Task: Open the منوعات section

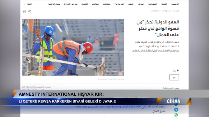Action: tap(106, 4)
